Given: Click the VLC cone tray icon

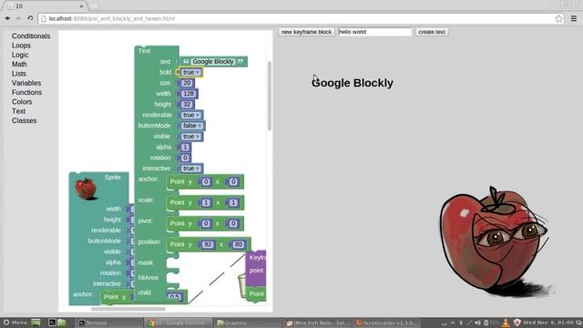Looking at the screenshot, I should tap(506, 323).
